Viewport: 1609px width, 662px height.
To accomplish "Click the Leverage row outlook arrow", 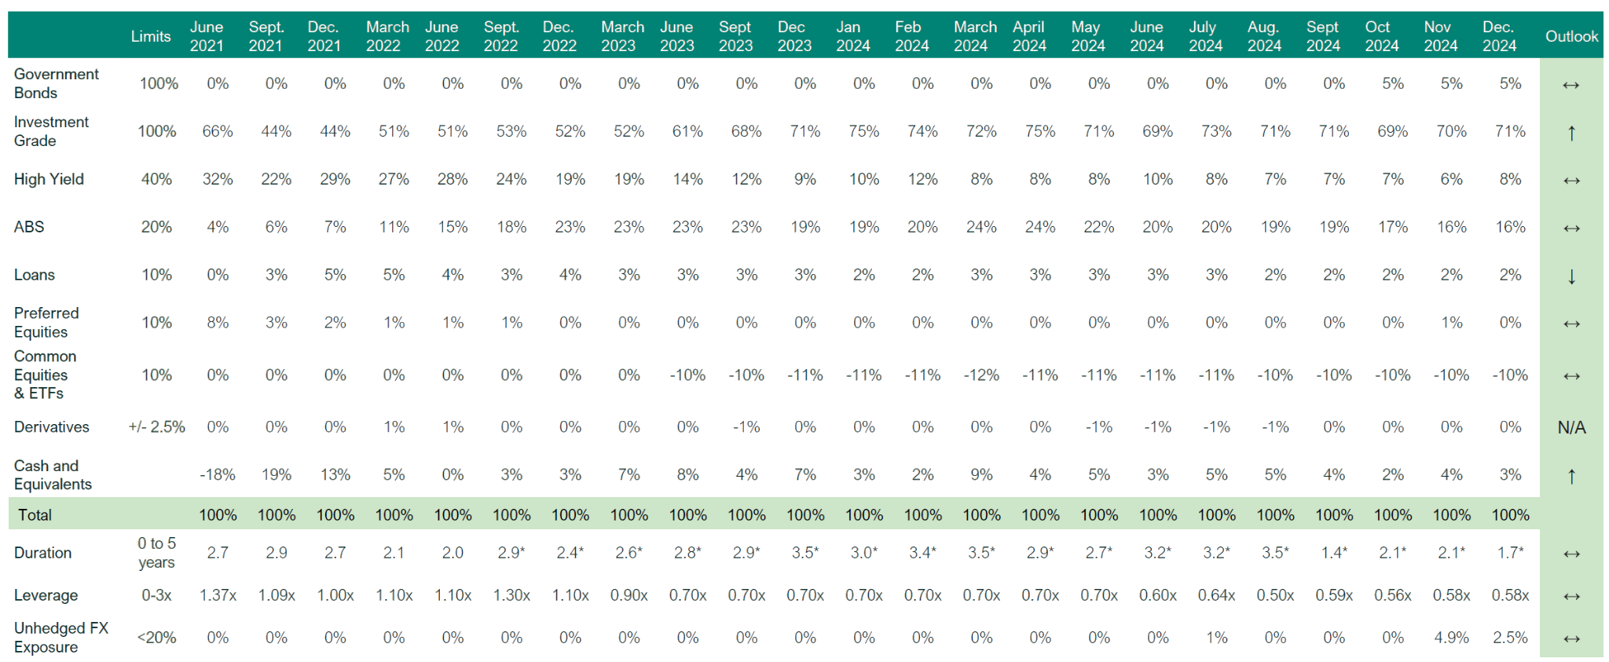I will point(1571,596).
